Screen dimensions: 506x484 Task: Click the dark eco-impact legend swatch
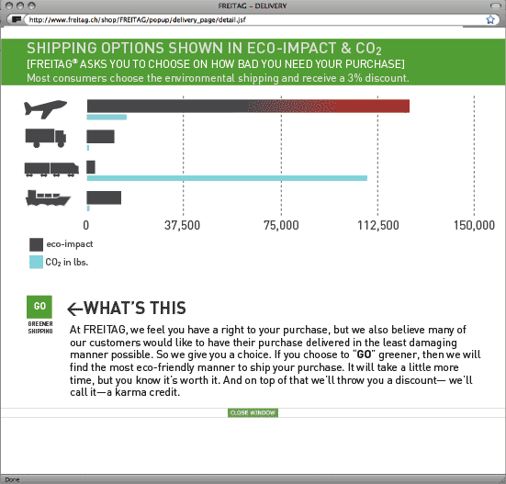(36, 244)
